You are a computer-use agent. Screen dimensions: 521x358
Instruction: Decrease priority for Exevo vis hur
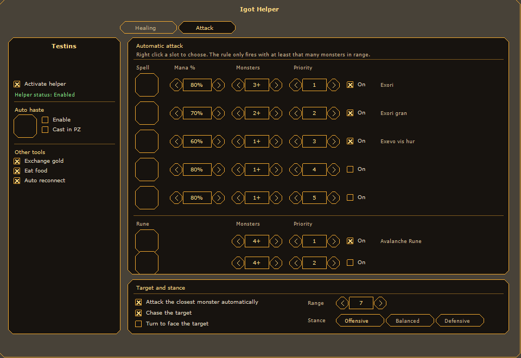295,142
